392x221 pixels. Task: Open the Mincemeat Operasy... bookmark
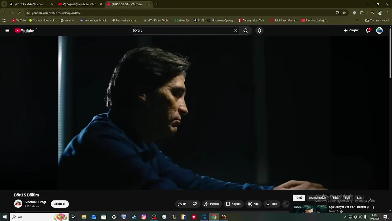click(221, 21)
